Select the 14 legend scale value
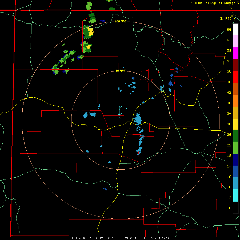 click(229, 166)
